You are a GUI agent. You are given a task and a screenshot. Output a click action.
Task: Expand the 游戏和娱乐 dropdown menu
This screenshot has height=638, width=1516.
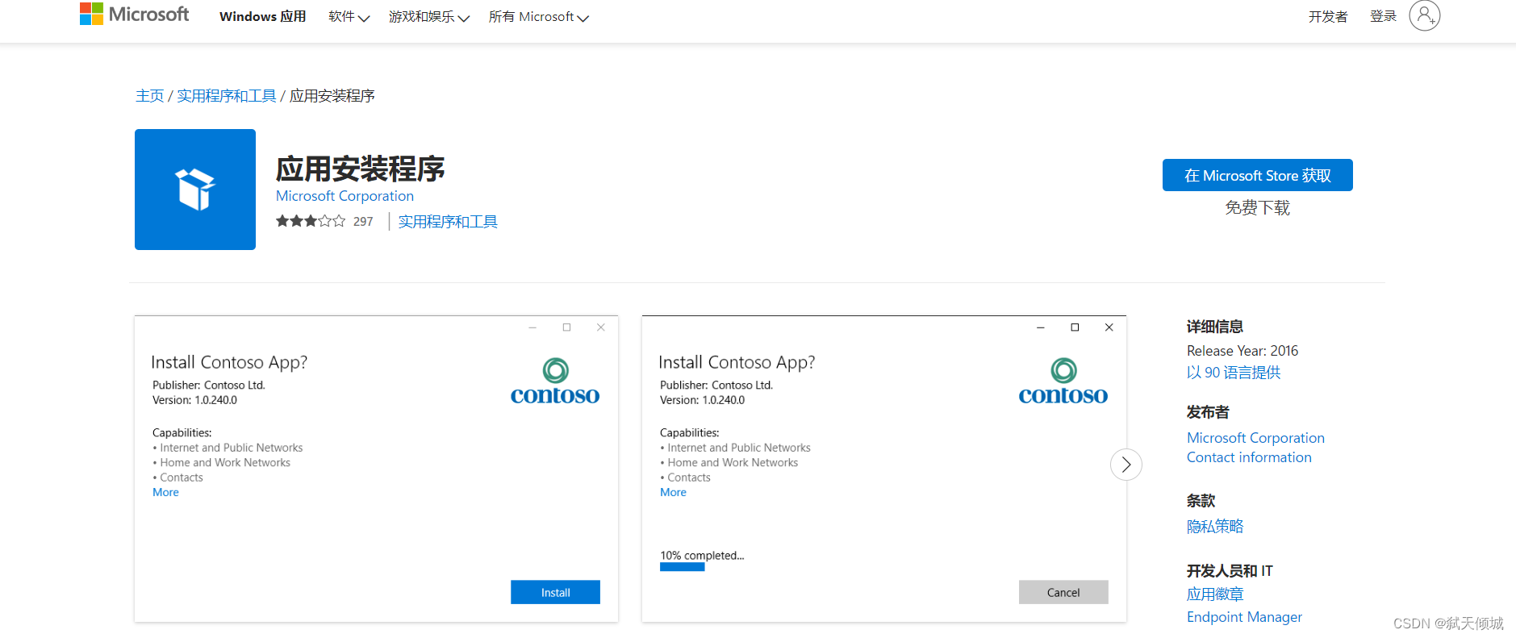(x=429, y=17)
